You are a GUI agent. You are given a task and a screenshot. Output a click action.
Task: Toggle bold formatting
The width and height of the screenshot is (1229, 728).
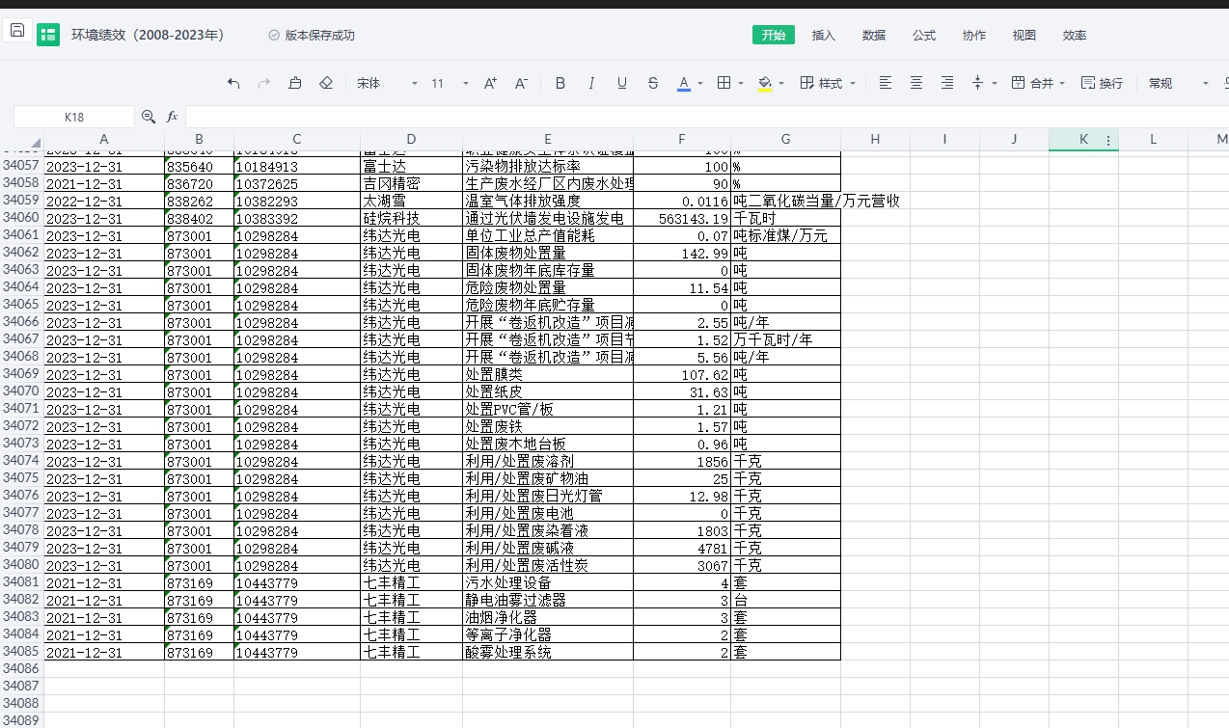pos(560,84)
